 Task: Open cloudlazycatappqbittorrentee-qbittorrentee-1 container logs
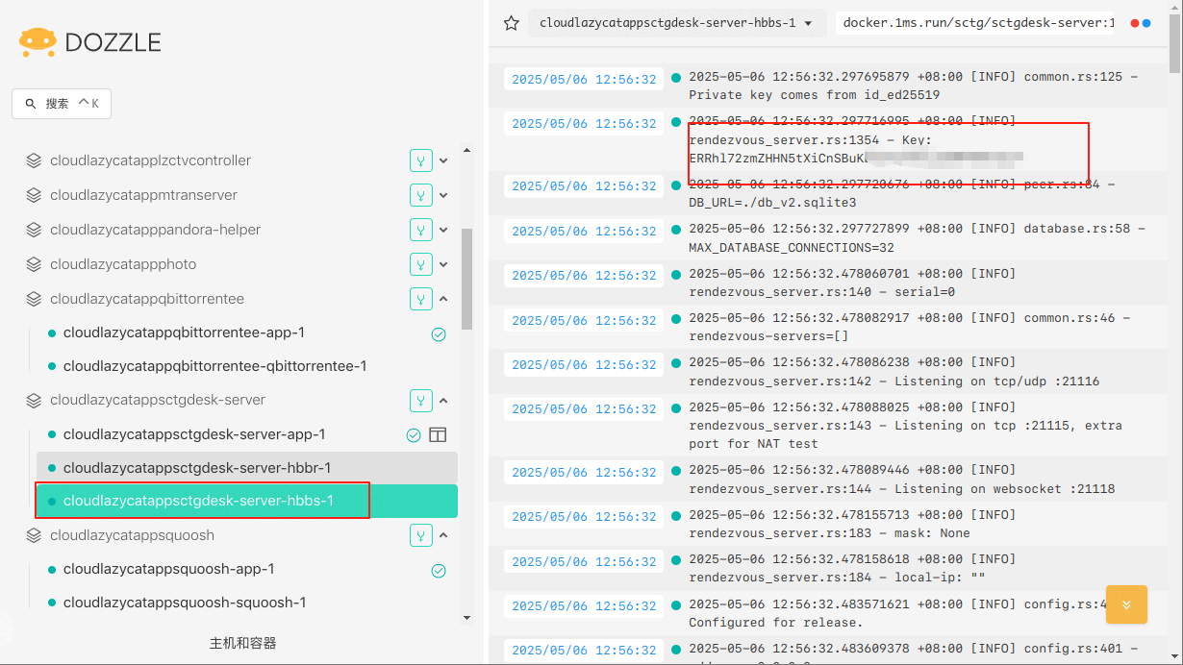click(214, 366)
